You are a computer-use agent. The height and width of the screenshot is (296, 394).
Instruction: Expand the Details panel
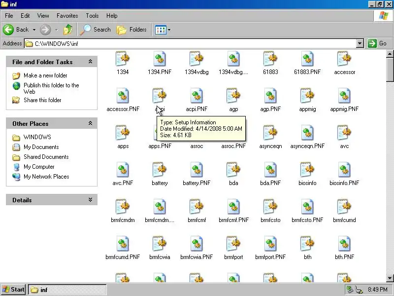[90, 200]
